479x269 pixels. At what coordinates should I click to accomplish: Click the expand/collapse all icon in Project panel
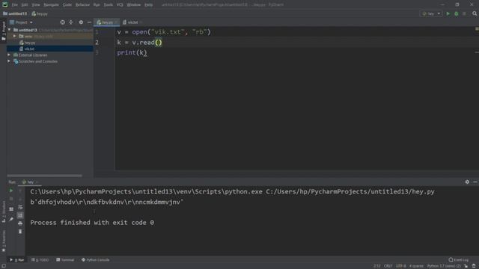click(71, 22)
